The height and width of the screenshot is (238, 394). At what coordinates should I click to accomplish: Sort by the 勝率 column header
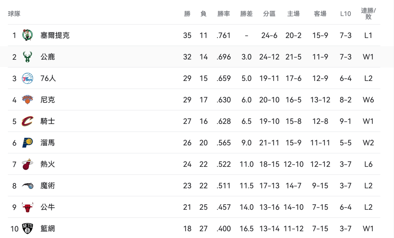point(224,14)
